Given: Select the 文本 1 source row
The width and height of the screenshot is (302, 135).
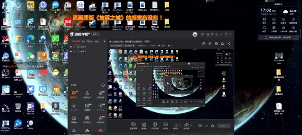Looking at the screenshot, I should [x=88, y=46].
